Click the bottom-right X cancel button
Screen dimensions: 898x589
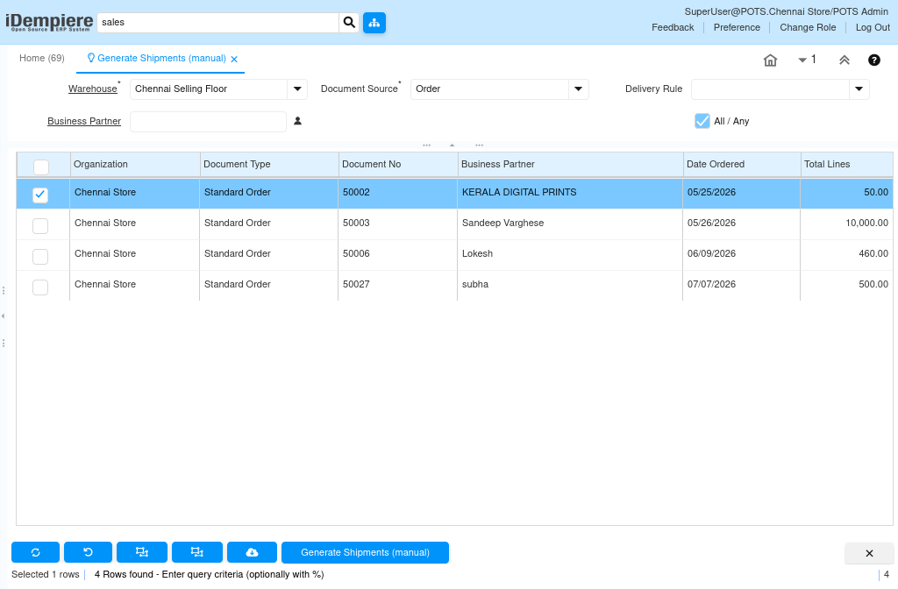point(869,553)
